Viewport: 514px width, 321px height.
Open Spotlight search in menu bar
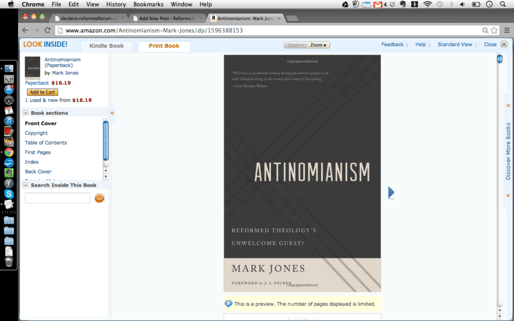tap(502, 4)
